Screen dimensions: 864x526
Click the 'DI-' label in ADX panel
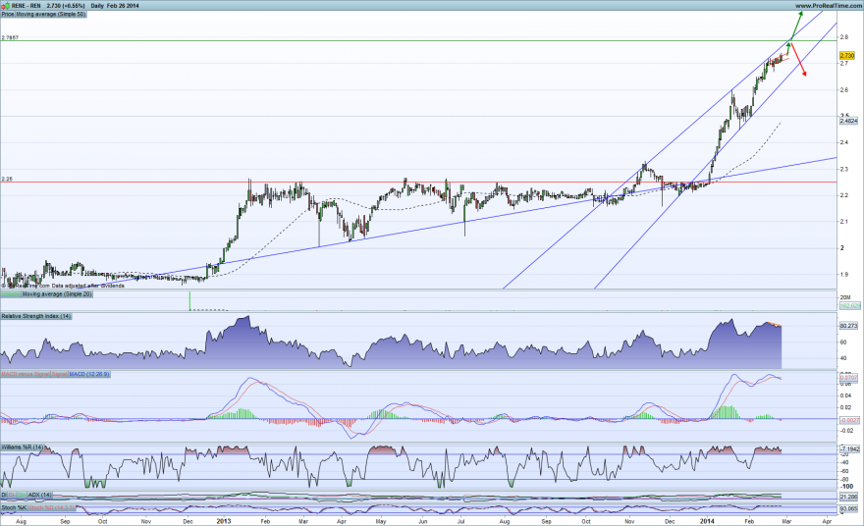click(x=12, y=496)
